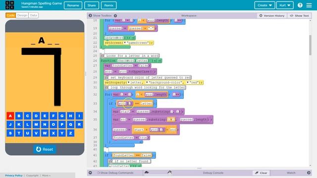
Task: Click the Reset app button
Action: tap(45, 149)
